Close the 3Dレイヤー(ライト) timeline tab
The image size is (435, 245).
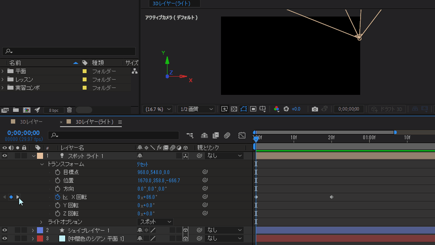click(x=61, y=122)
